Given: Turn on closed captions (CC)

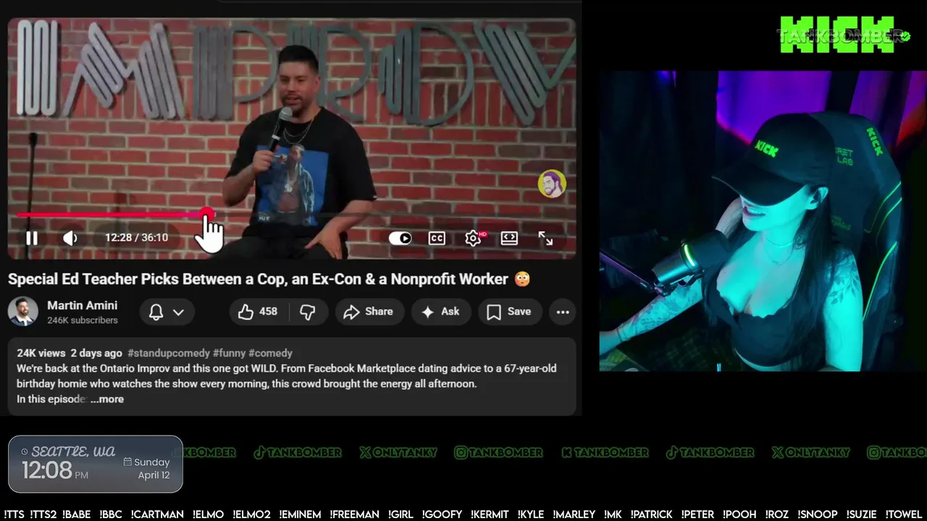Looking at the screenshot, I should click(437, 238).
